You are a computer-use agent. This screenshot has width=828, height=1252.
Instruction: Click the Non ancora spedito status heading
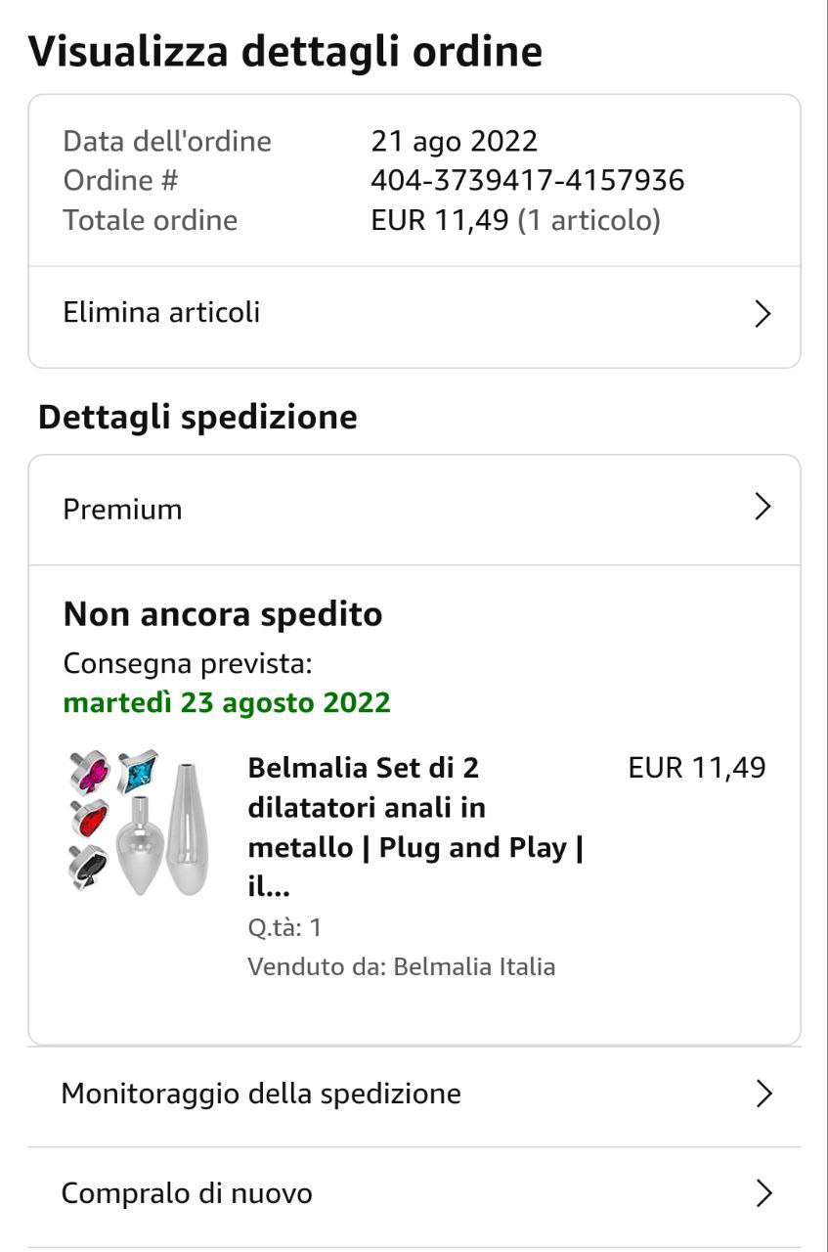[223, 615]
